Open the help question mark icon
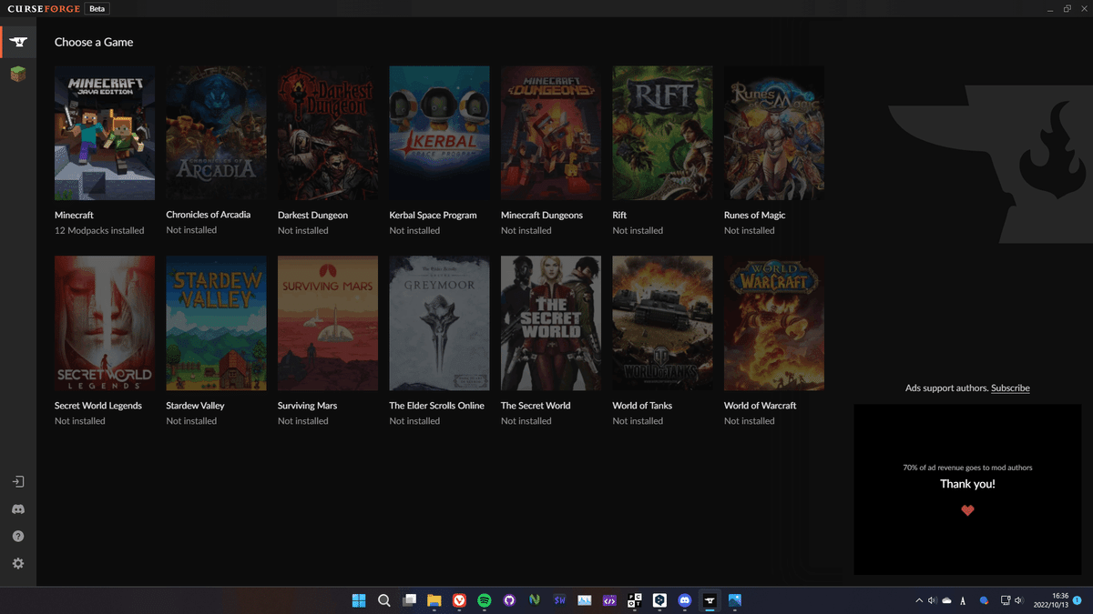 coord(17,536)
